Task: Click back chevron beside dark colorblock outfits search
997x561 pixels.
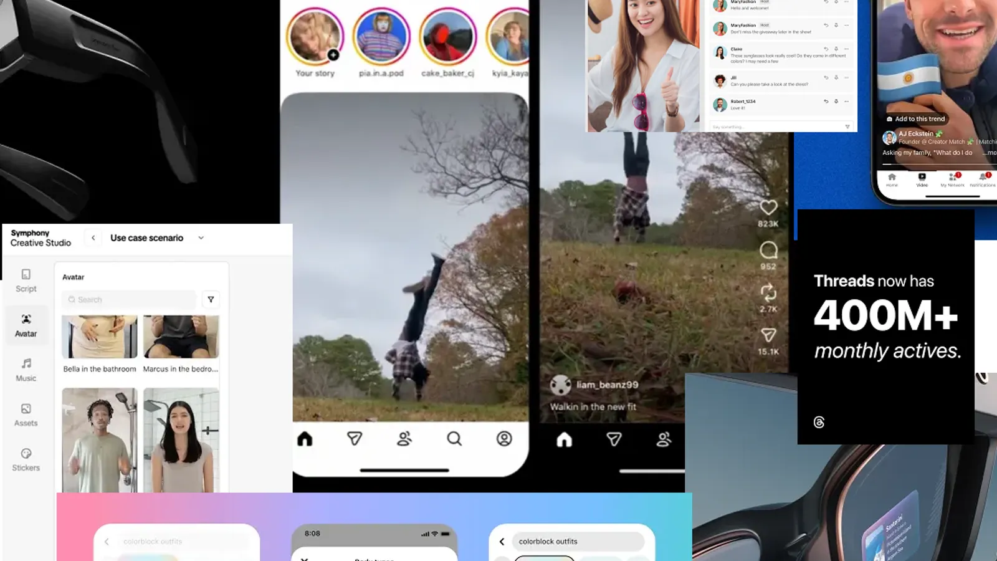Action: (502, 542)
